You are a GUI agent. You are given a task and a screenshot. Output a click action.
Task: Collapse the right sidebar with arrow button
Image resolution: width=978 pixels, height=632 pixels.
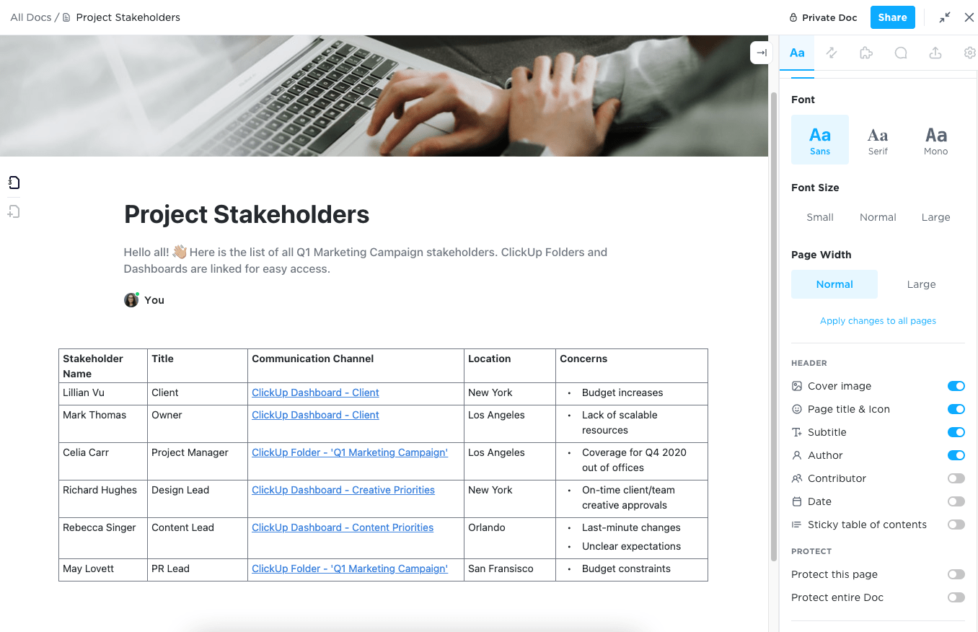pyautogui.click(x=762, y=53)
